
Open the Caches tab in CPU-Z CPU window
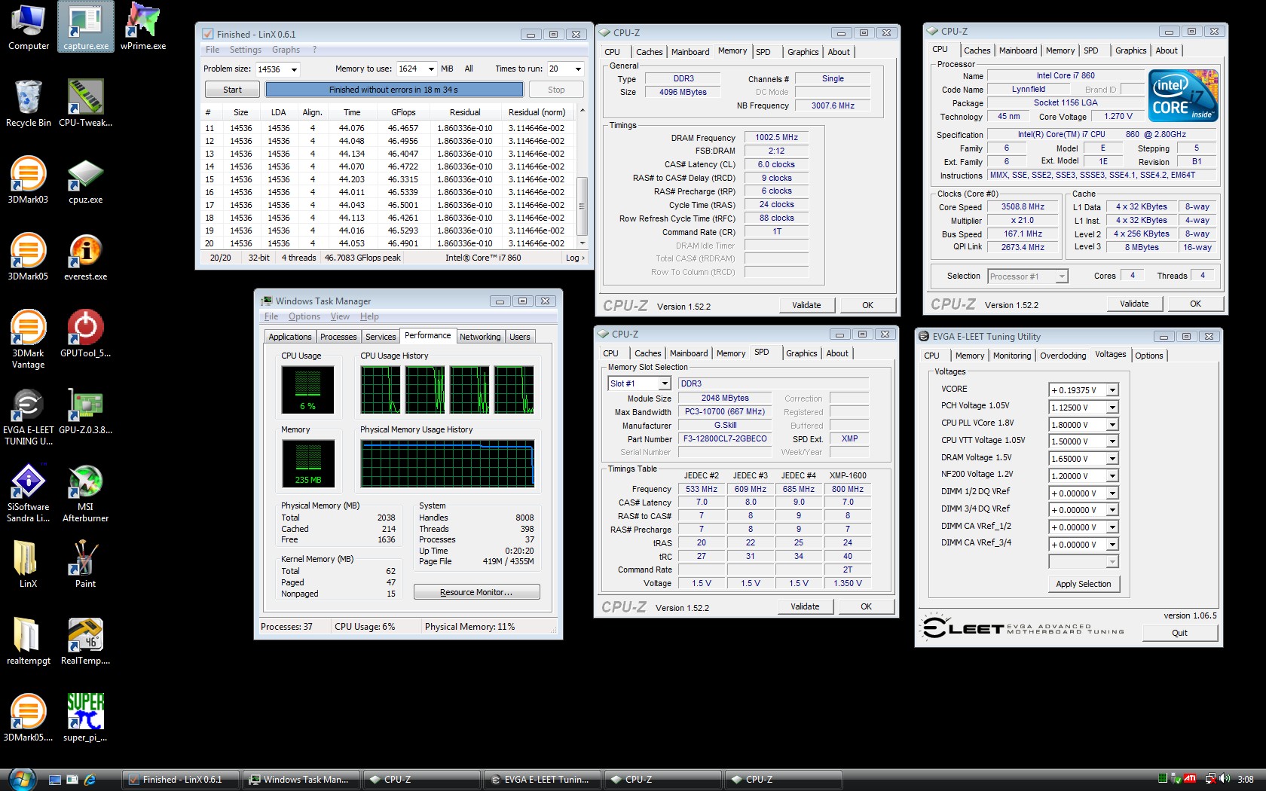coord(977,50)
